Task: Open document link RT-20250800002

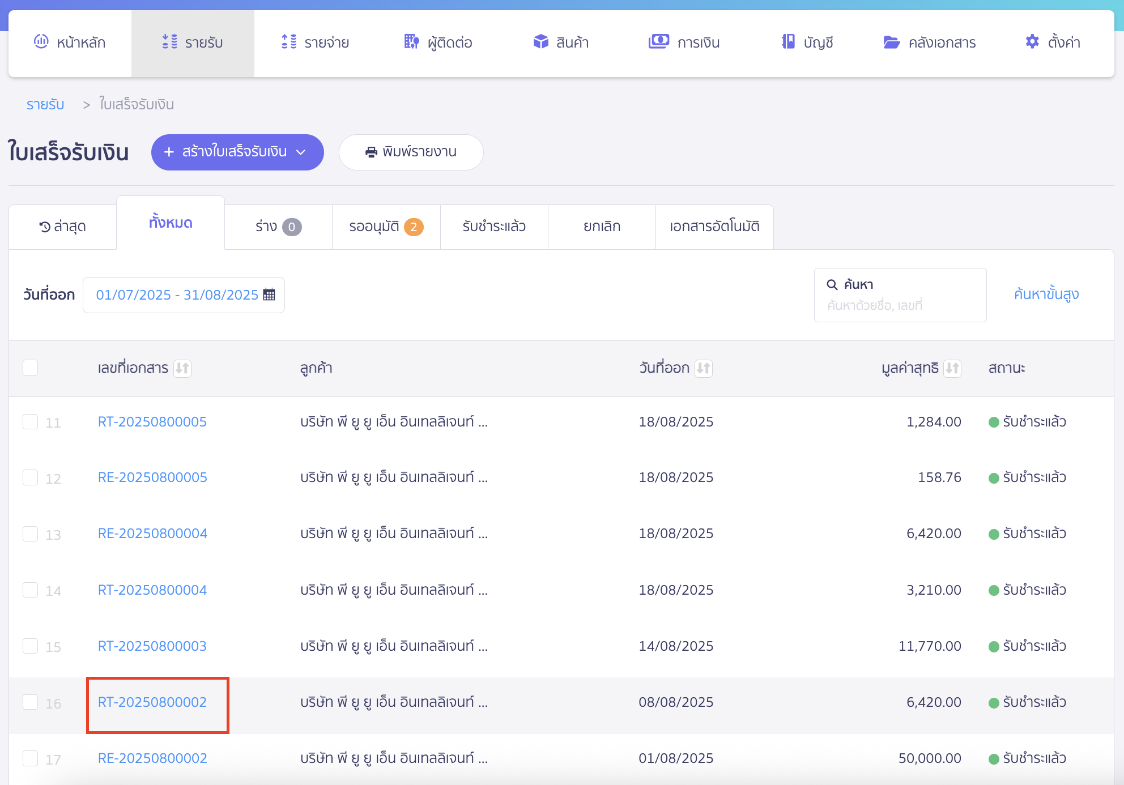Action: point(152,702)
